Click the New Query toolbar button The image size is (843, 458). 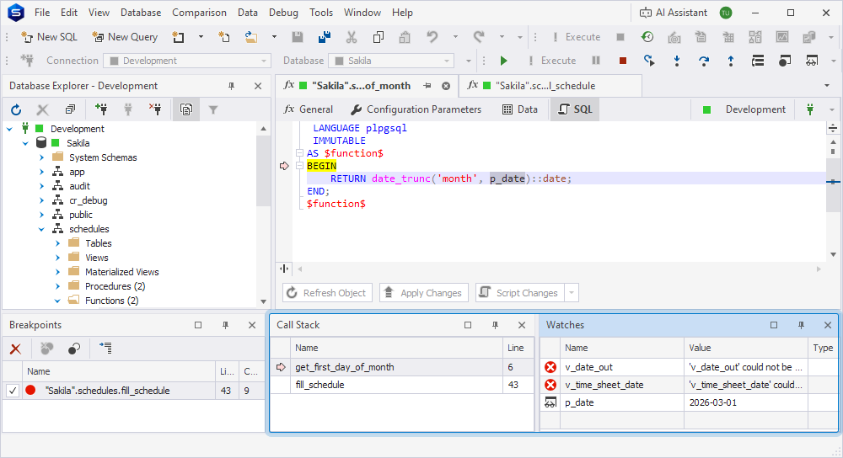pyautogui.click(x=126, y=37)
